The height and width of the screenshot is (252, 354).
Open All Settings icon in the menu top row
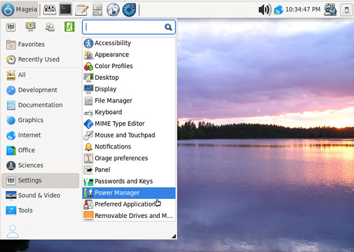coord(11,27)
